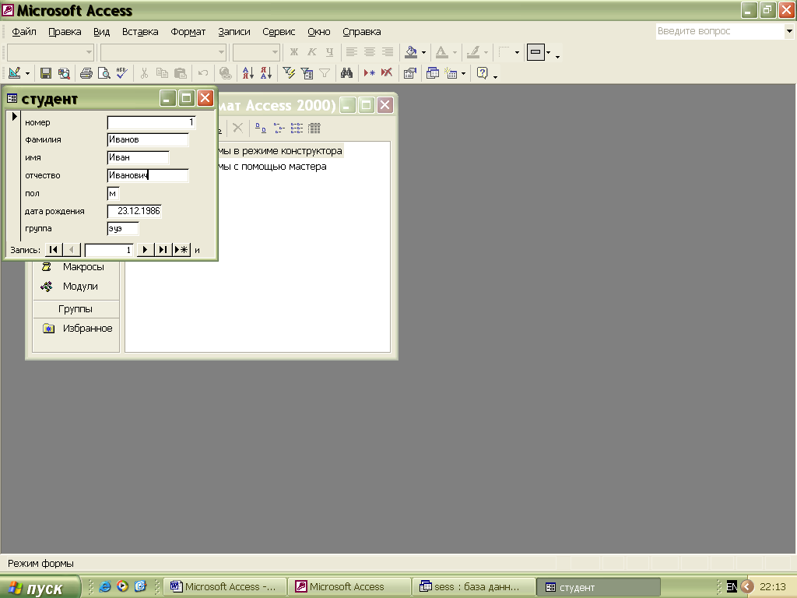Go to first record in студент form

54,250
